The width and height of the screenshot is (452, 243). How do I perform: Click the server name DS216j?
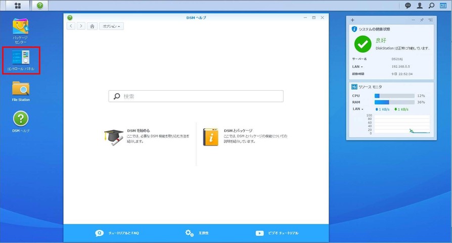pos(397,59)
